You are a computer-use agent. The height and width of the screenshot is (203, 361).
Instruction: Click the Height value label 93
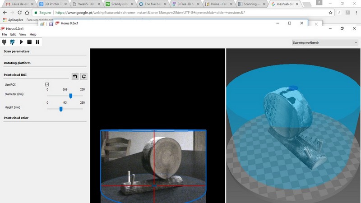[x=65, y=102]
